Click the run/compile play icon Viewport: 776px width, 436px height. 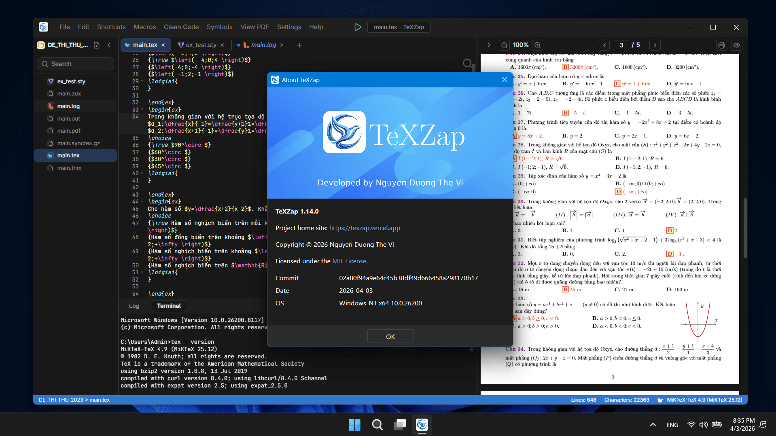pos(358,27)
